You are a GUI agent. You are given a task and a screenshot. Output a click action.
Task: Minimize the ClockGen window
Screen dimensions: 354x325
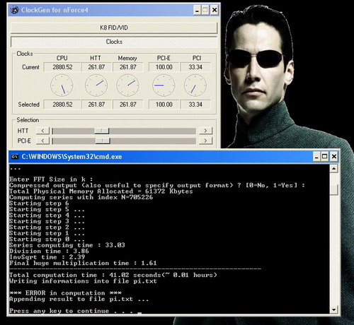[197, 10]
